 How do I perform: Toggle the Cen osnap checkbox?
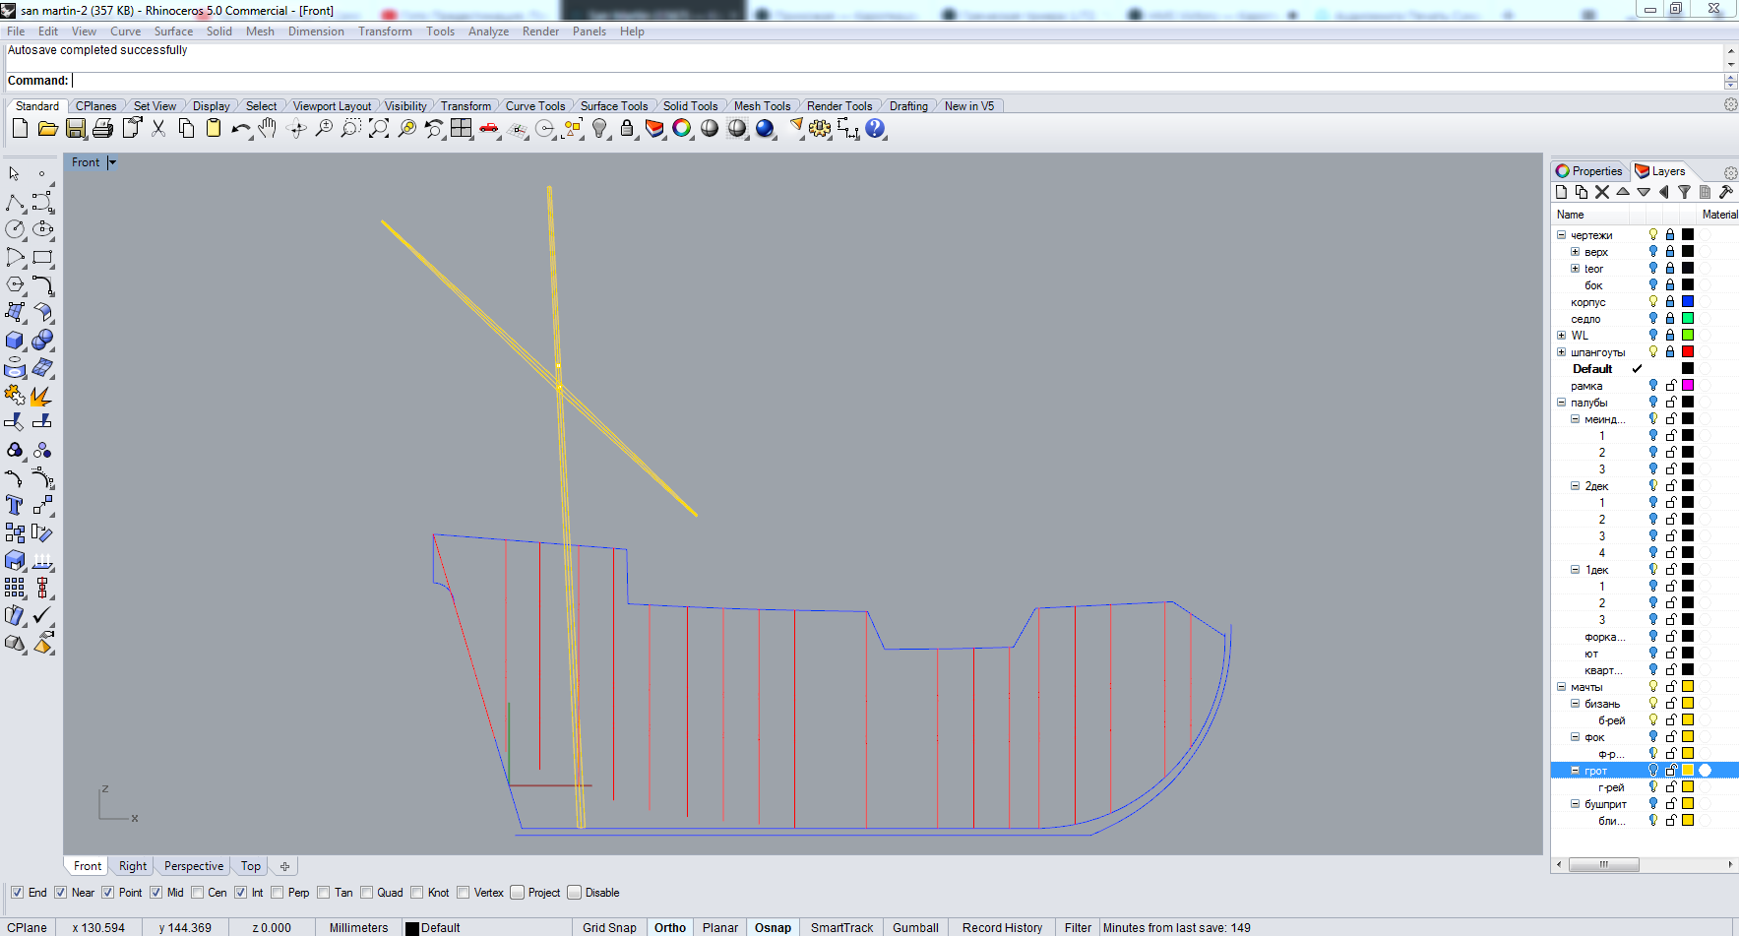[x=198, y=893]
